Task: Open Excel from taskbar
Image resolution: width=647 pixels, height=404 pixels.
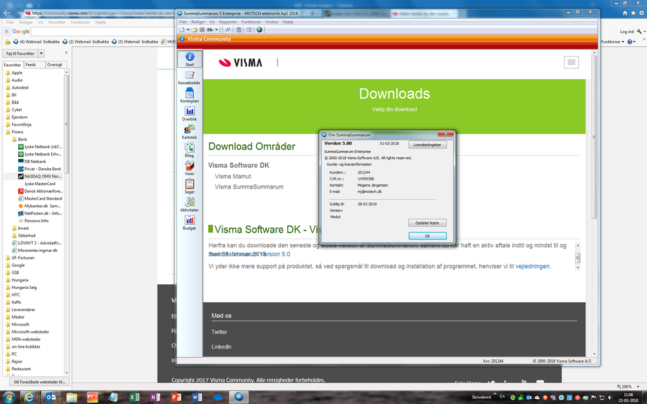Action: click(134, 398)
